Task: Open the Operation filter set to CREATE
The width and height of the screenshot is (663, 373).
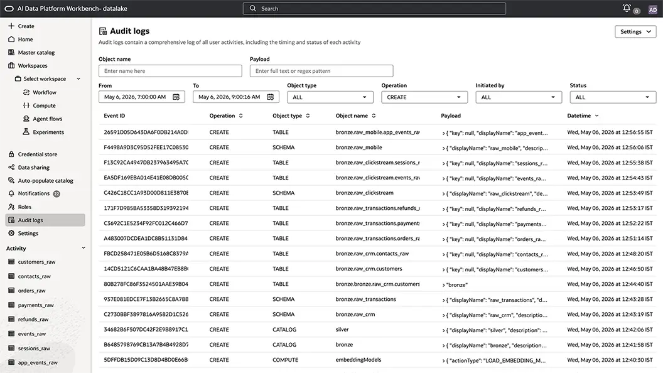Action: [424, 97]
